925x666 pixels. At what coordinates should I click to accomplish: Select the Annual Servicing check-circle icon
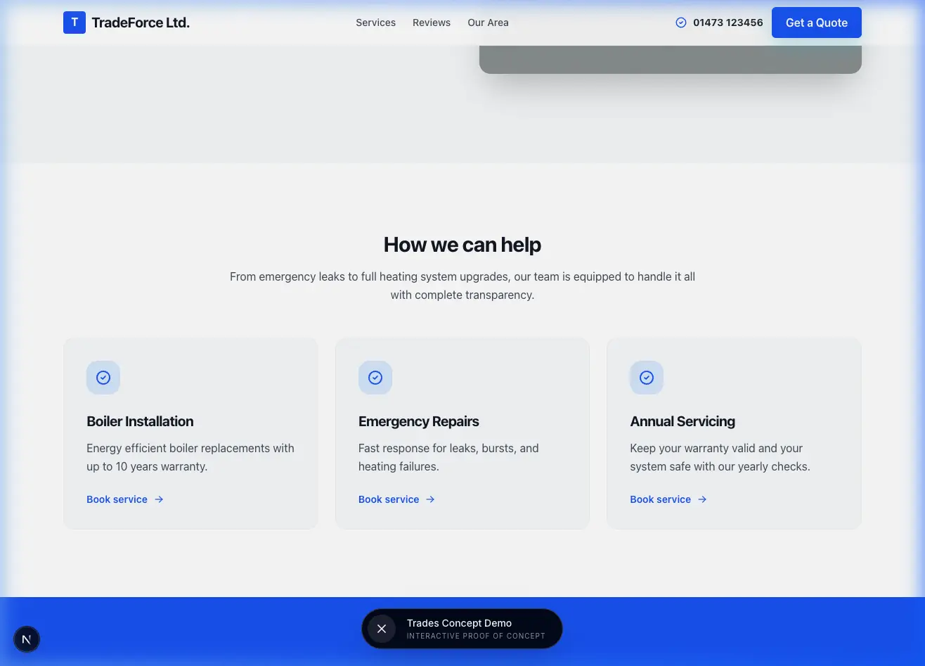[646, 377]
